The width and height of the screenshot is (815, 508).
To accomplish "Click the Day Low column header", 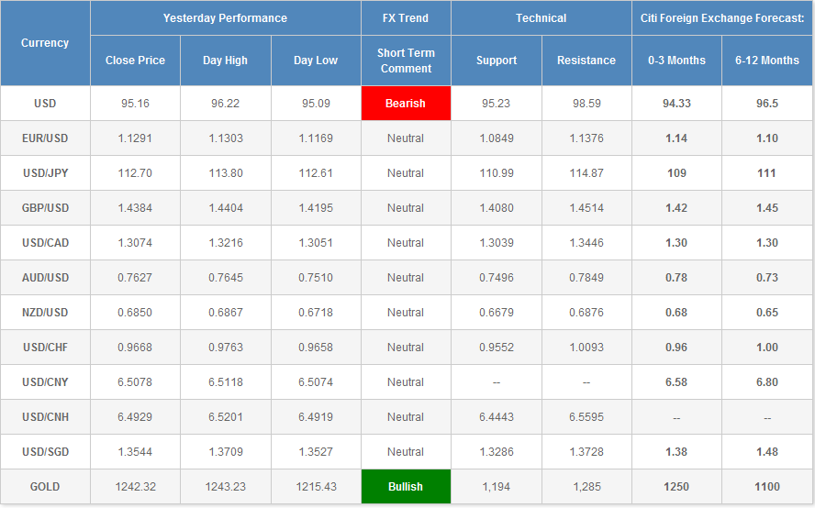I will 316,61.
